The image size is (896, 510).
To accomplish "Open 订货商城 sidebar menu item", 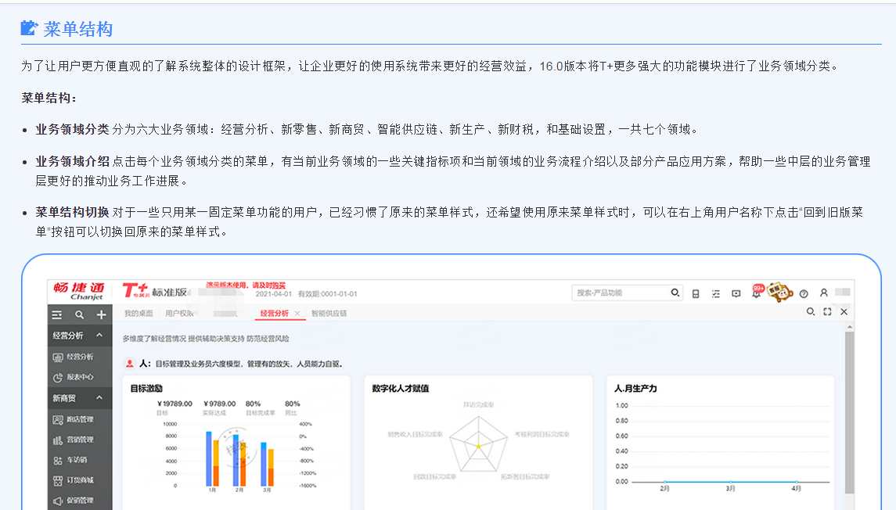I will (x=80, y=481).
